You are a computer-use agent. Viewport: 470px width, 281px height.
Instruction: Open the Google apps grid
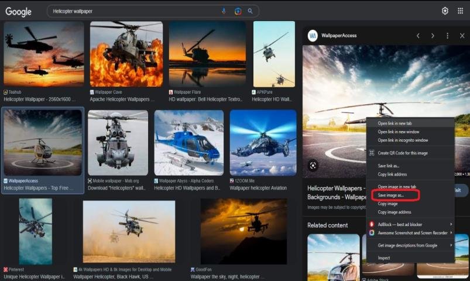[x=460, y=11]
